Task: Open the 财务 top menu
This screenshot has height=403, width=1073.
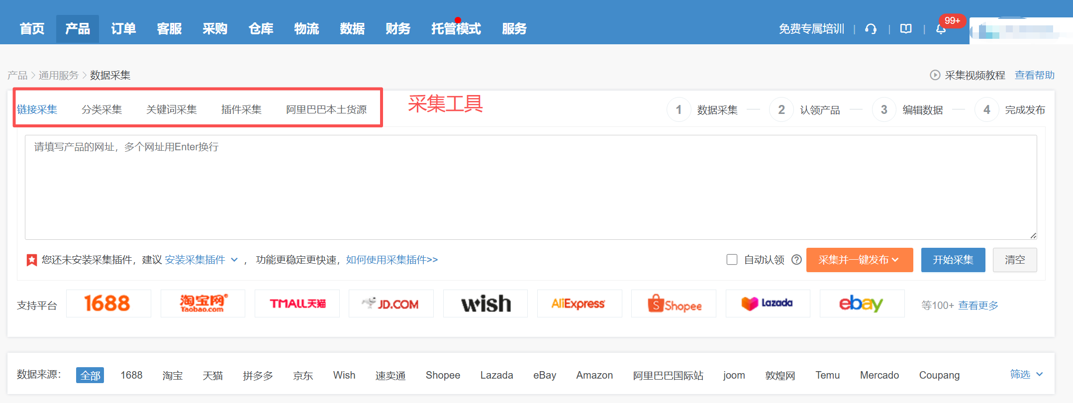Action: (398, 29)
